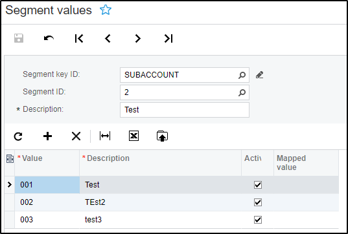Click the Segment ID field
Screen dimensions: 348x234
click(x=185, y=92)
